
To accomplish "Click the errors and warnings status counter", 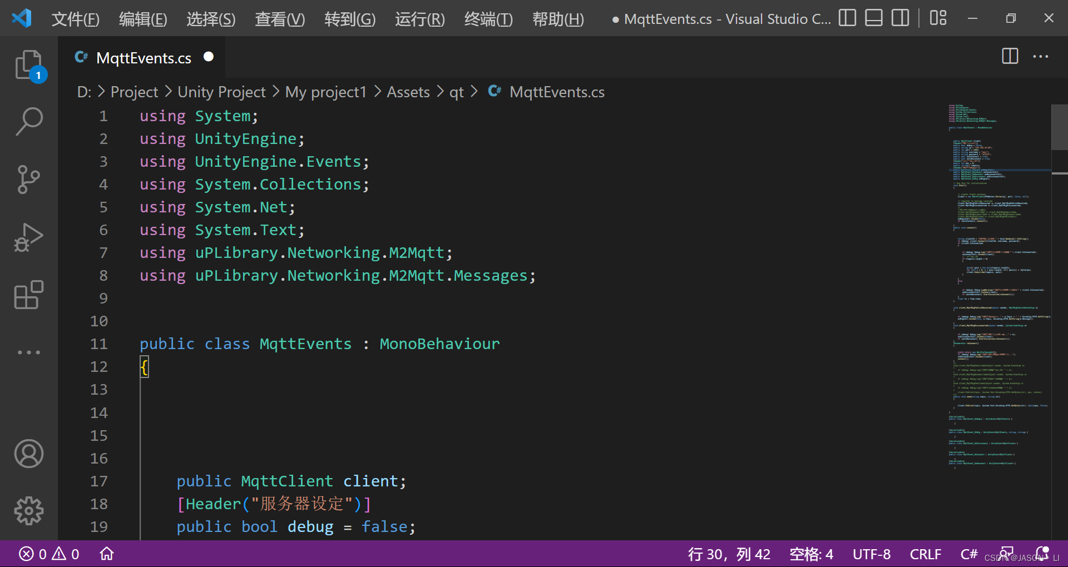I will coord(48,554).
